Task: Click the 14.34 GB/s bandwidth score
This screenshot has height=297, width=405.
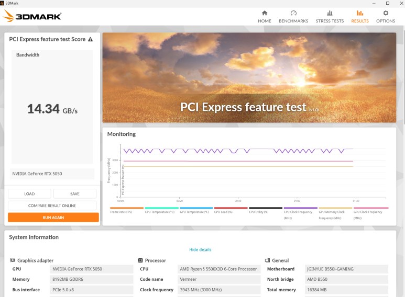Action: tap(52, 109)
